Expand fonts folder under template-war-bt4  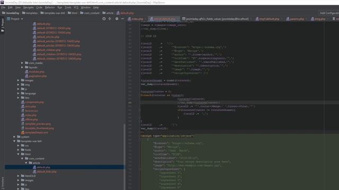point(19,150)
